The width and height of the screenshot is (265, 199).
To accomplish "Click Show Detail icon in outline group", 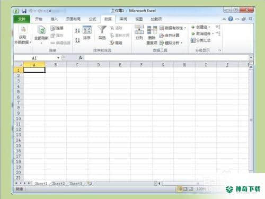I will (218, 27).
